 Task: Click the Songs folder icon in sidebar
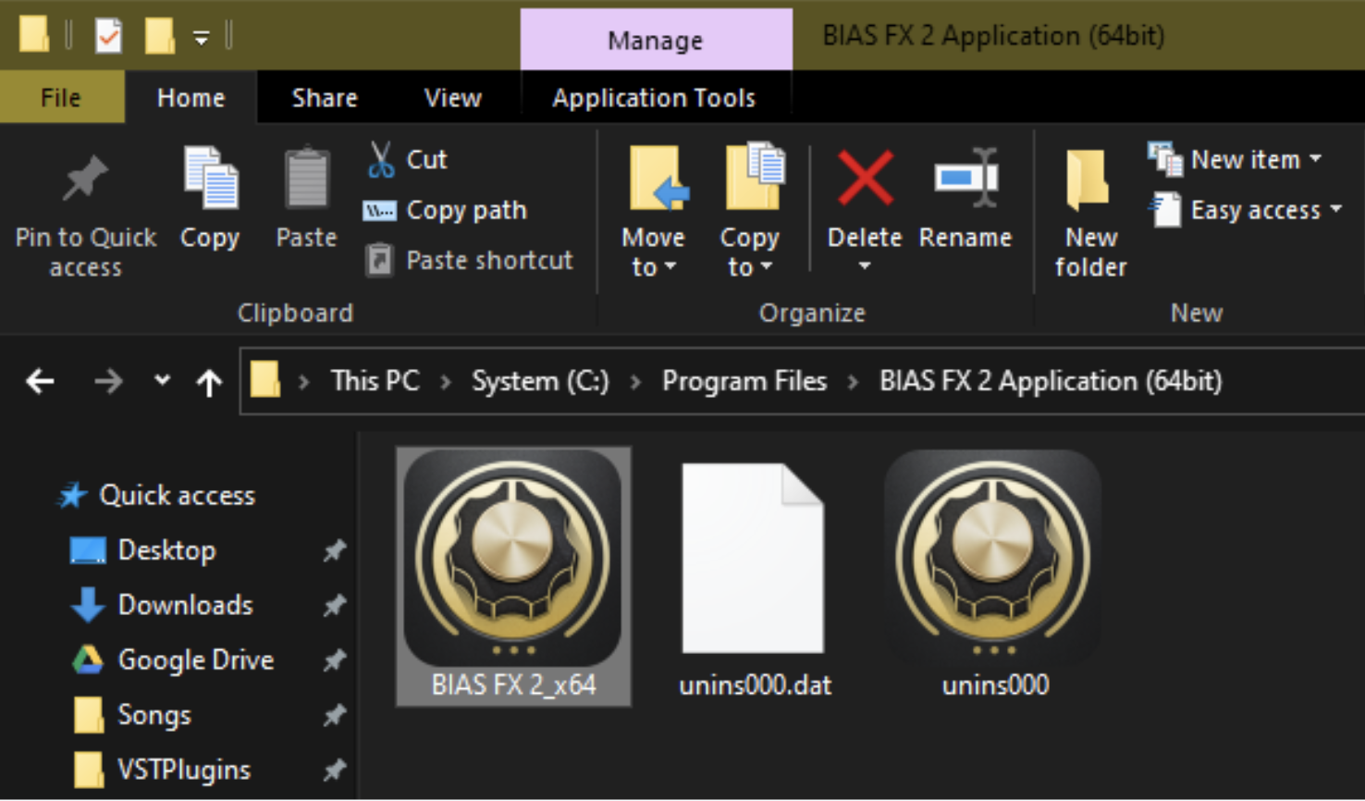tap(88, 715)
